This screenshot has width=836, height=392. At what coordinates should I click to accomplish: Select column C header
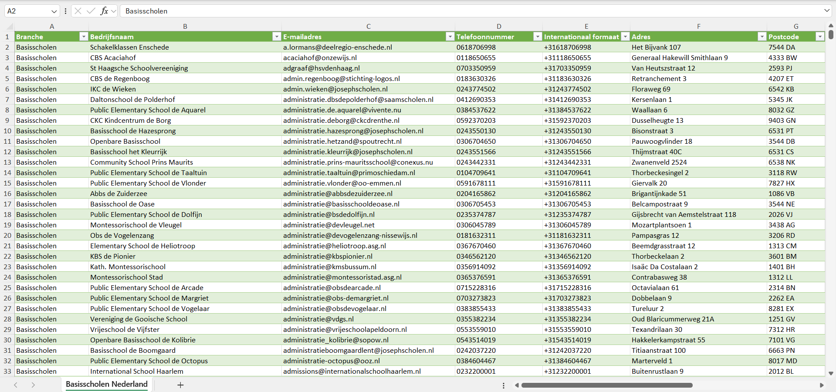[x=368, y=27]
